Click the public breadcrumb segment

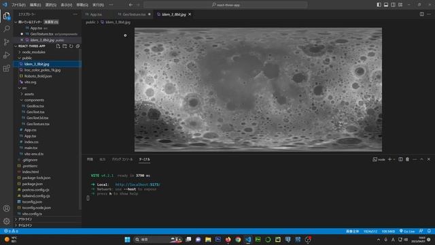pos(90,22)
